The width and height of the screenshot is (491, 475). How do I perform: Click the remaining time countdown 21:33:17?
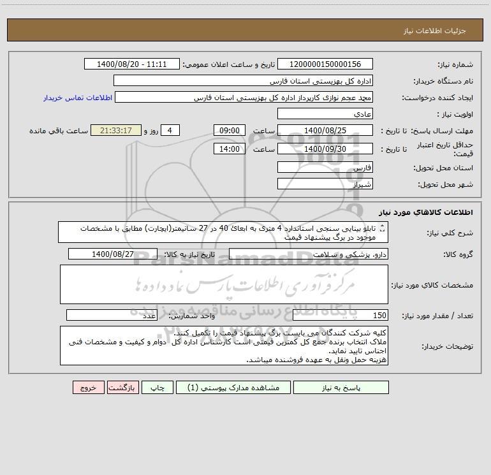click(x=116, y=130)
